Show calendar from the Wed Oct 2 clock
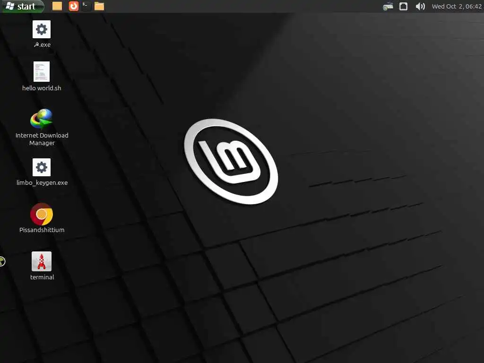 click(457, 7)
